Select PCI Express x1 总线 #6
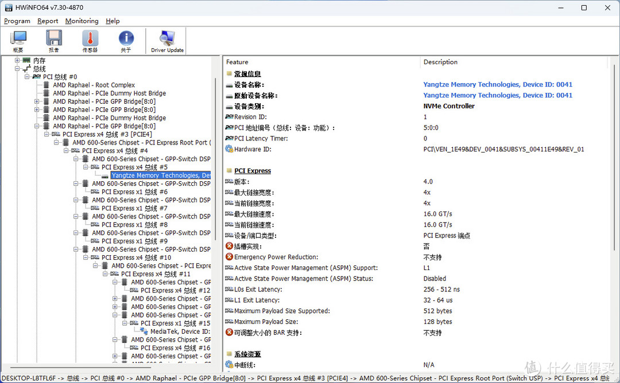This screenshot has height=383, width=620. tap(134, 192)
